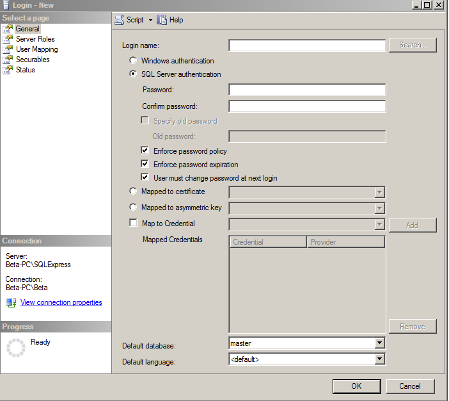Viewport: 449px width, 401px height.
Task: Toggle Specify old password checkbox
Action: tap(145, 120)
